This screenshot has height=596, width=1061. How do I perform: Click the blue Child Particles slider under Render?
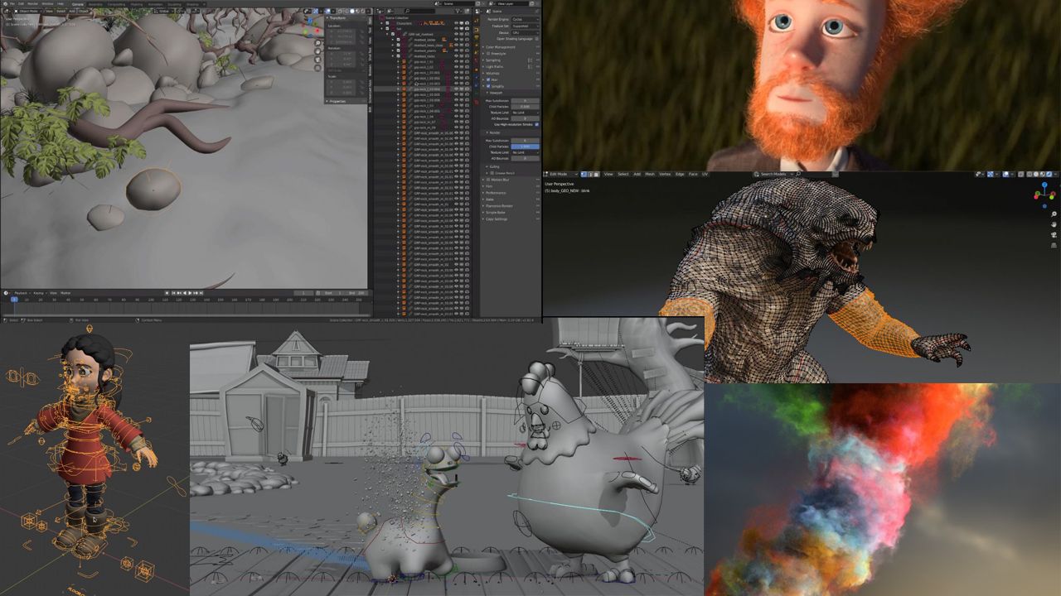(x=525, y=146)
